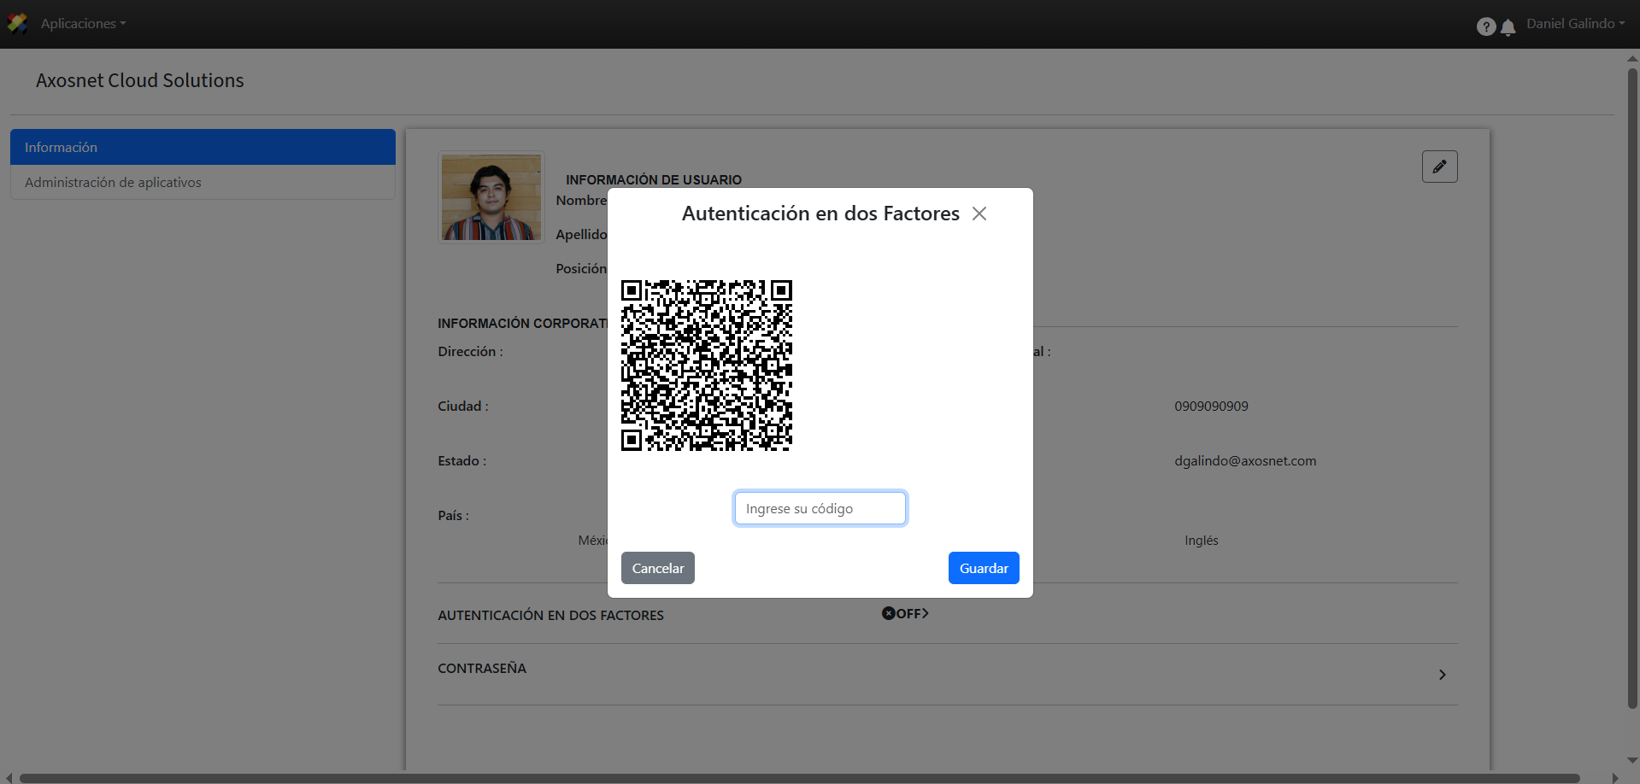Click the user profile photo

tap(491, 197)
